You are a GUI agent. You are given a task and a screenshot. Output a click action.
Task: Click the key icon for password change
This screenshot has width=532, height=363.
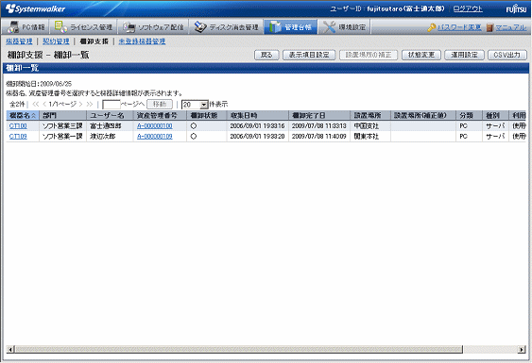(432, 27)
